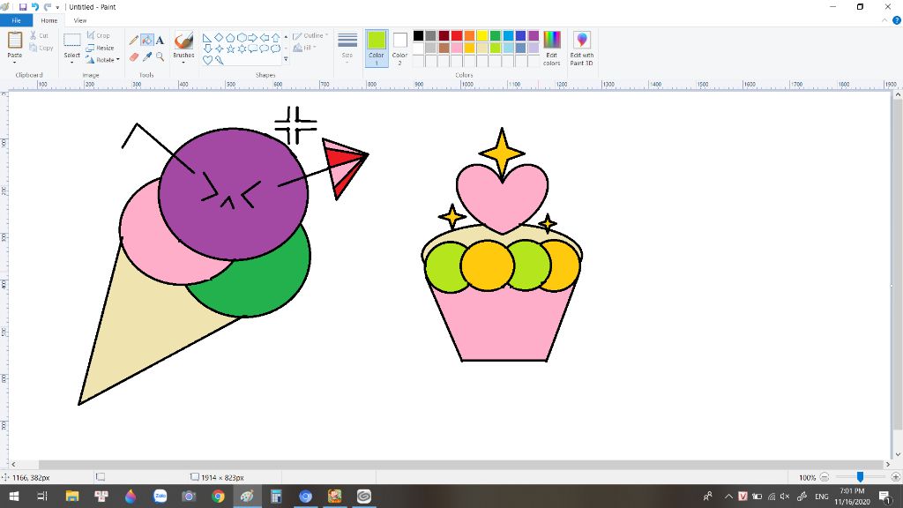Image resolution: width=903 pixels, height=508 pixels.
Task: Select the Pencil tool
Action: [x=134, y=40]
